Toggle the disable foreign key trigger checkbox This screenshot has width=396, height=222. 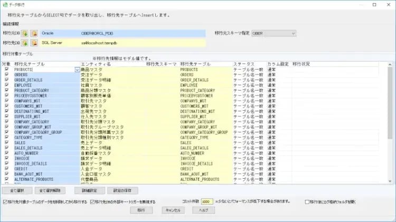pyautogui.click(x=92, y=201)
